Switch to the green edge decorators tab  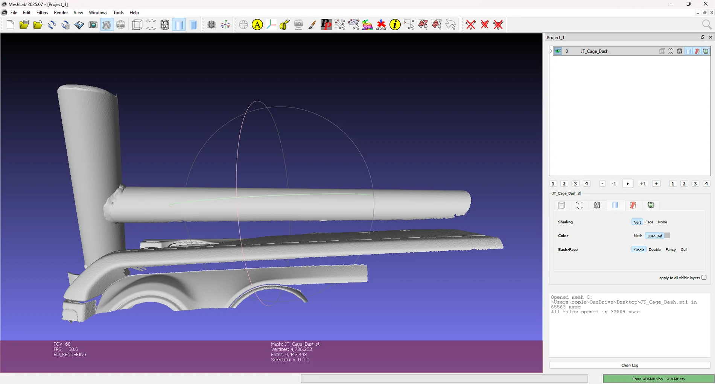(651, 205)
